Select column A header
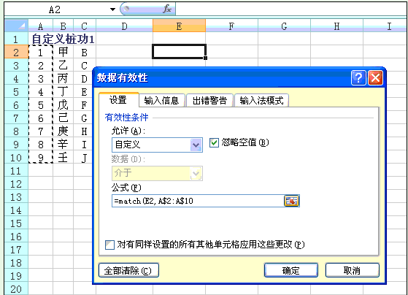The image size is (408, 295). [40, 26]
